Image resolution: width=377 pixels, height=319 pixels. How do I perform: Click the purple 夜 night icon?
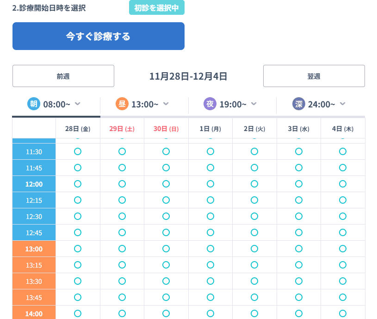(210, 104)
